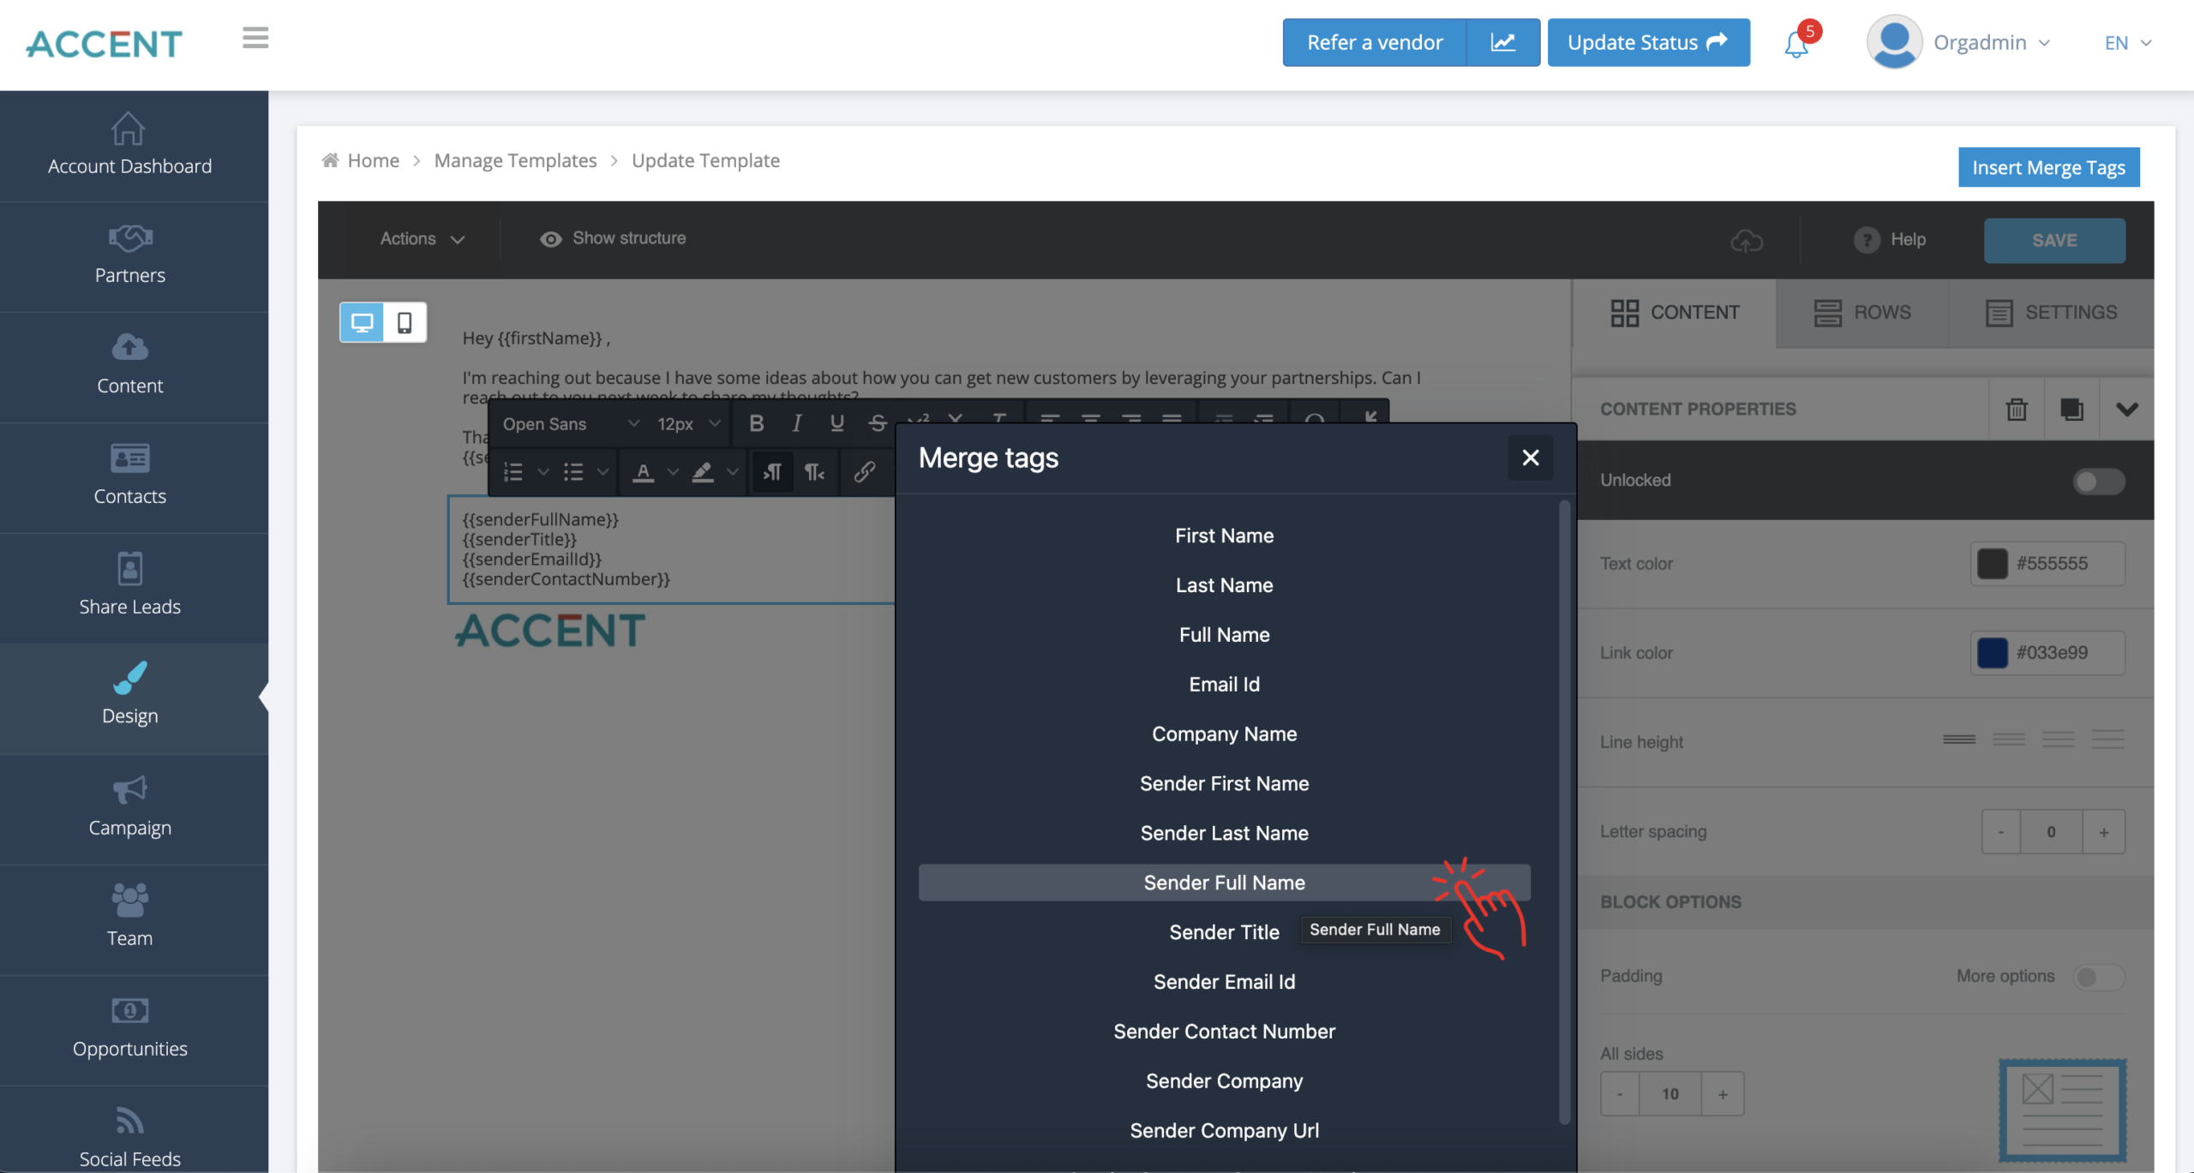
Task: Switch to mobile preview mode
Action: tap(405, 323)
